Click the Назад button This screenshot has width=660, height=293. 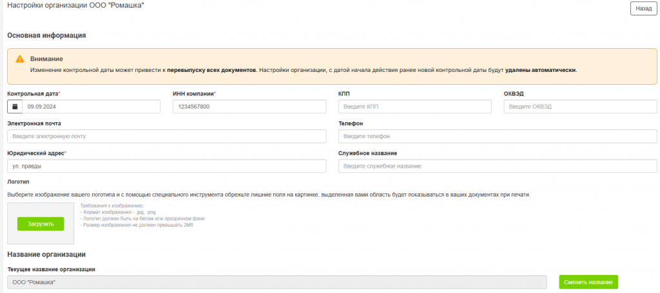pyautogui.click(x=644, y=8)
